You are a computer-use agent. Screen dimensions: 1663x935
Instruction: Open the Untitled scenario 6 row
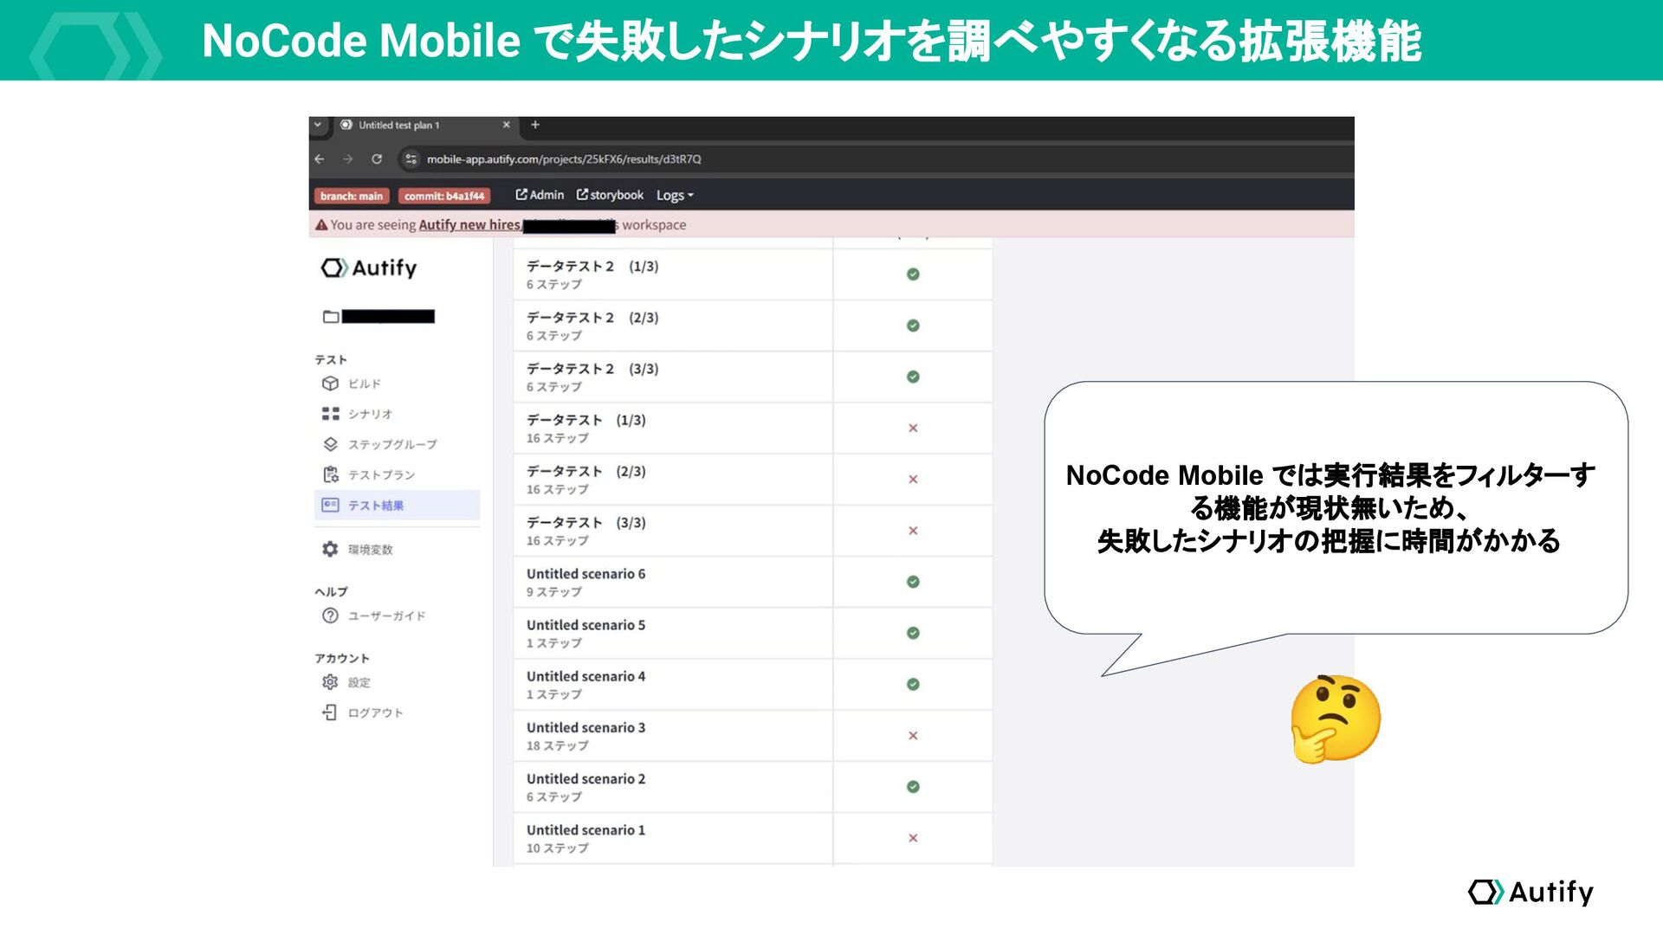753,582
